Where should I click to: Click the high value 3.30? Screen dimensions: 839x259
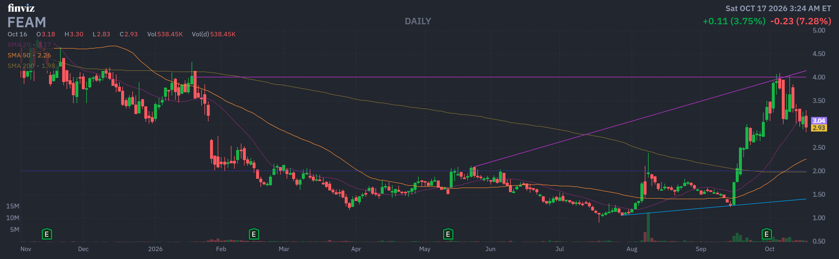coord(77,34)
